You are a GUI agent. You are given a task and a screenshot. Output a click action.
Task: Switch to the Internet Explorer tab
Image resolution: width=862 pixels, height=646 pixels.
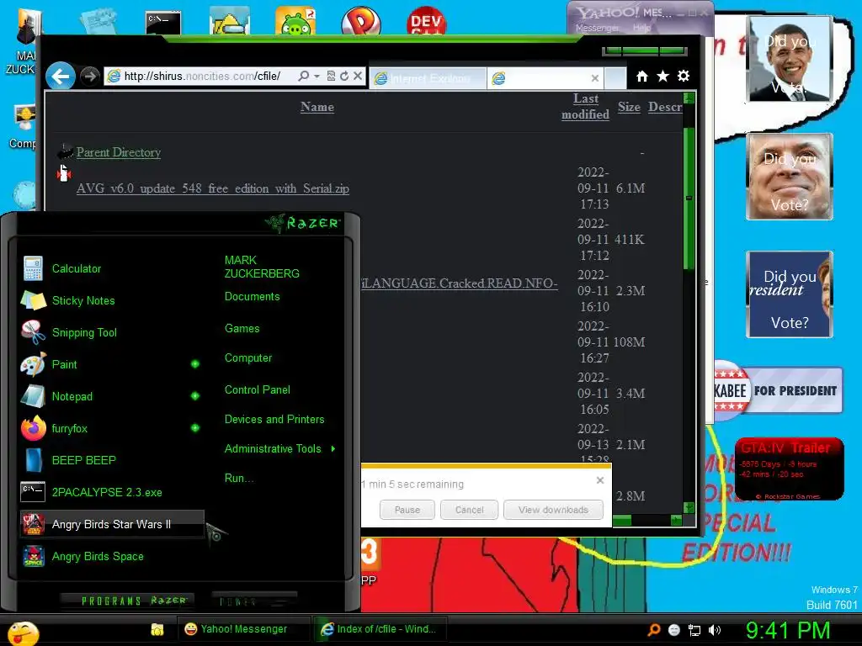click(428, 78)
